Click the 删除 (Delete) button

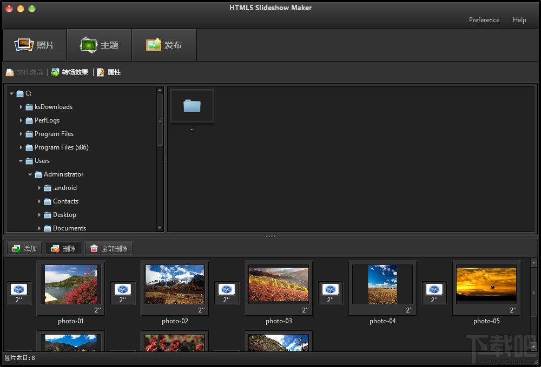[x=63, y=249]
